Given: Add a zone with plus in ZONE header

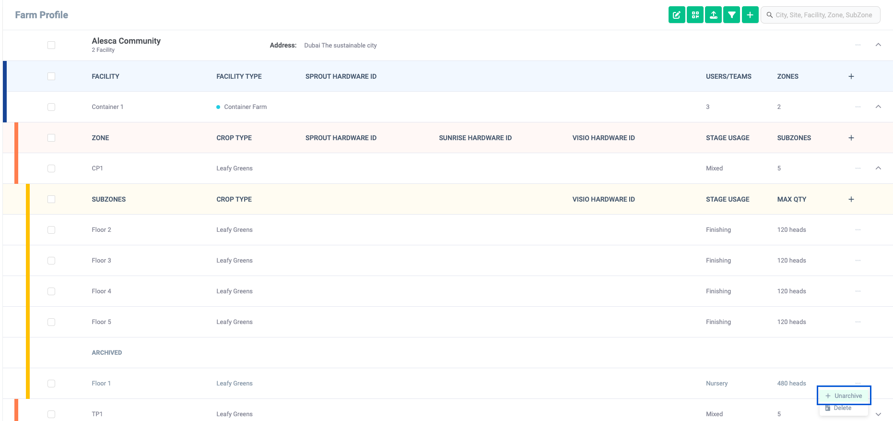Looking at the screenshot, I should pyautogui.click(x=851, y=138).
